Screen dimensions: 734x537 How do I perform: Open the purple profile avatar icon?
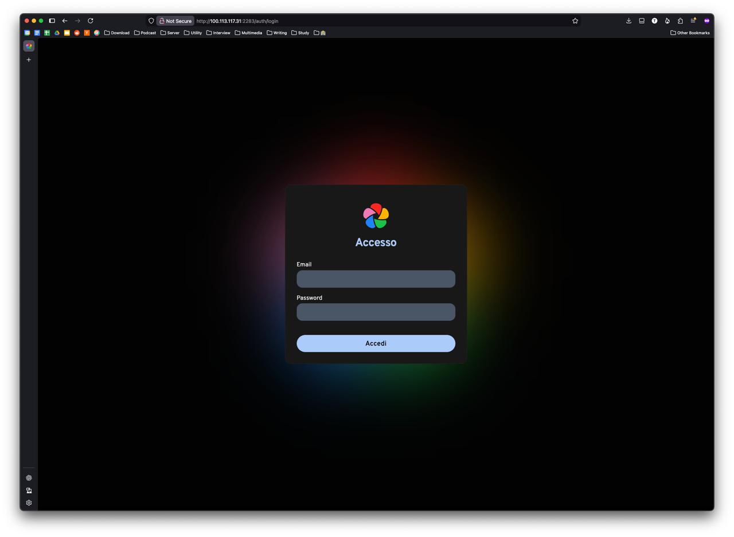coord(706,21)
